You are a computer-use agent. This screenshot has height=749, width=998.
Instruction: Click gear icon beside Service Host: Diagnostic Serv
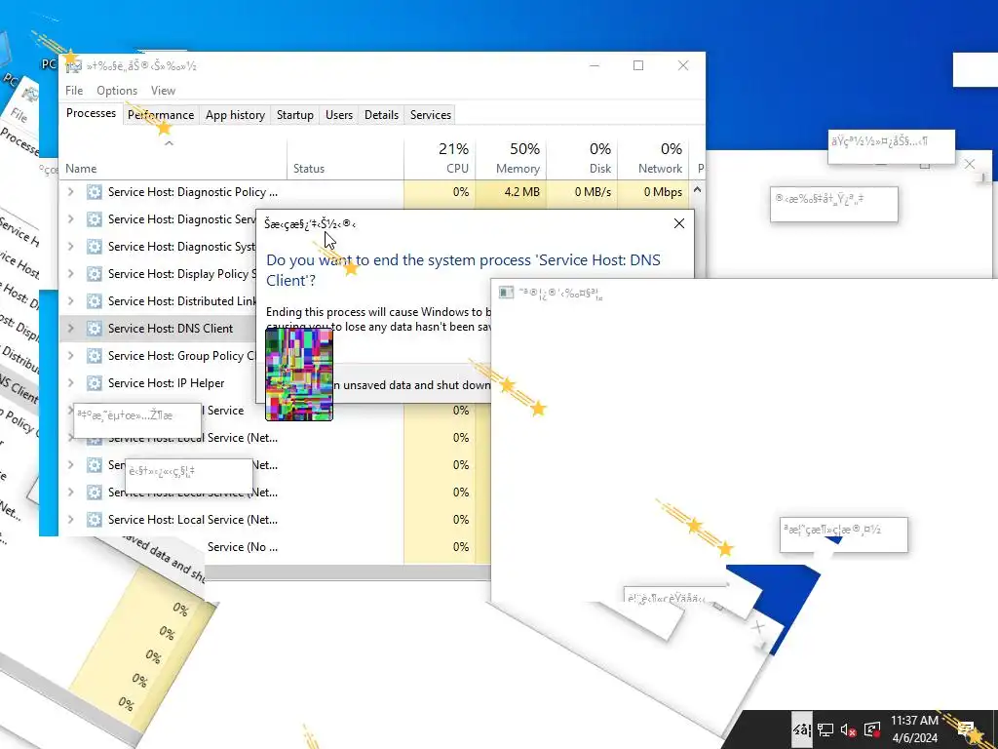pyautogui.click(x=95, y=219)
